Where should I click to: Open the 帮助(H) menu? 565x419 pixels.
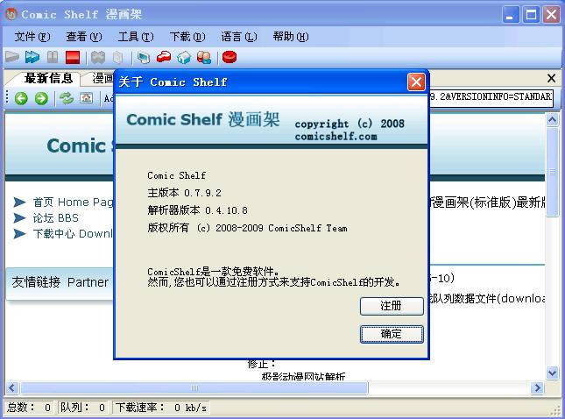click(x=290, y=37)
